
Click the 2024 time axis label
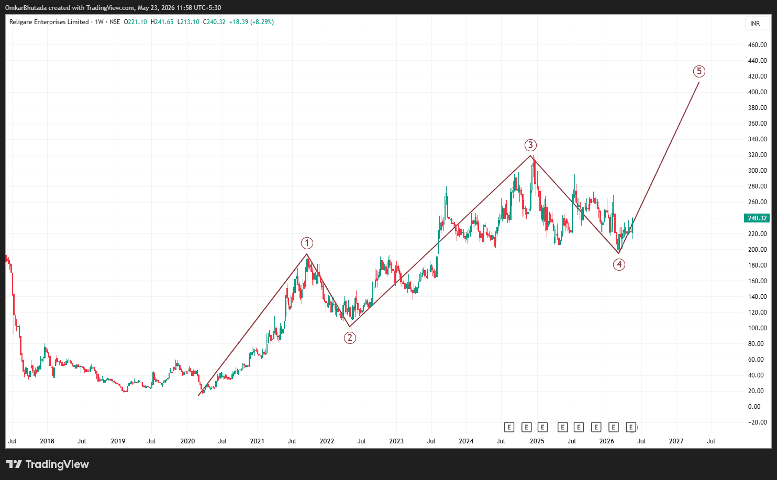click(x=466, y=441)
